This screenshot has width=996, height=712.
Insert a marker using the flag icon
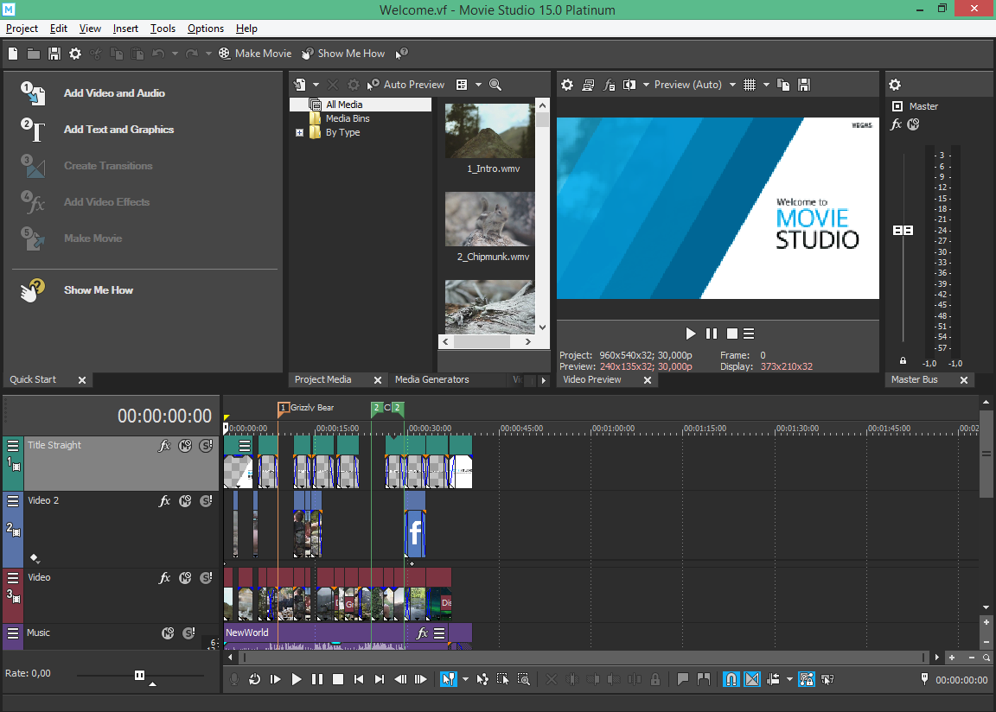pyautogui.click(x=684, y=679)
